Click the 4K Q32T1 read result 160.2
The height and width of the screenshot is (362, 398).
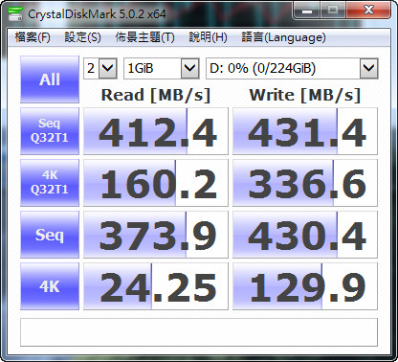click(x=156, y=183)
